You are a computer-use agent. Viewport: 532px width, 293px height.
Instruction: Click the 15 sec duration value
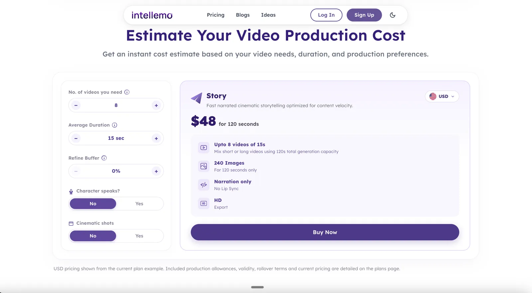[x=116, y=139]
